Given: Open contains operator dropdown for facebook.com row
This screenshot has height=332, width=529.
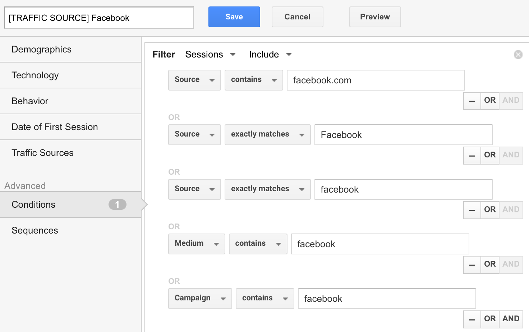Looking at the screenshot, I should [x=254, y=80].
